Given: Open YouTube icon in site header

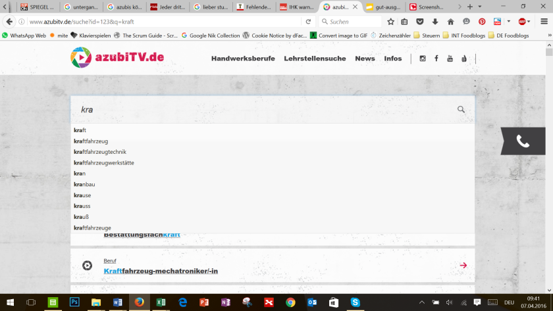Looking at the screenshot, I should (x=450, y=59).
